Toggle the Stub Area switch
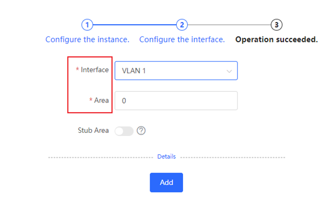Viewport: 335px width, 206px height. [x=124, y=131]
